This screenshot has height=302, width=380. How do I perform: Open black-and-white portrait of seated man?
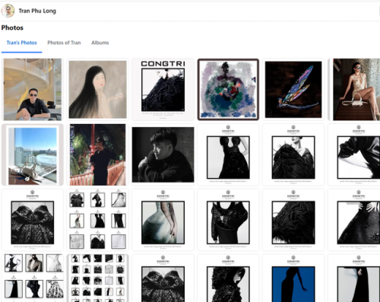163,154
